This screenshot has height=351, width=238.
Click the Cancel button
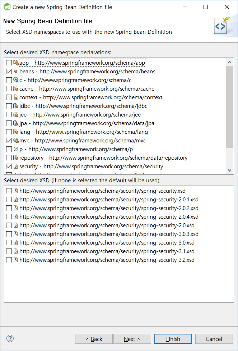click(x=214, y=339)
